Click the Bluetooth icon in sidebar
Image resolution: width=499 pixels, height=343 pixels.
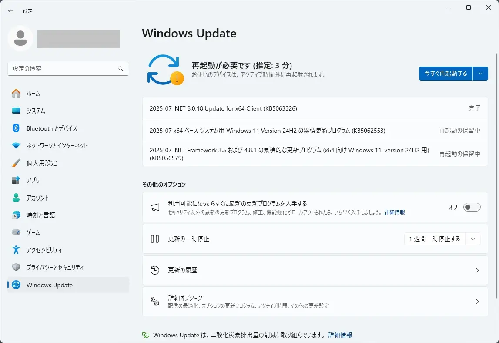[x=16, y=128]
